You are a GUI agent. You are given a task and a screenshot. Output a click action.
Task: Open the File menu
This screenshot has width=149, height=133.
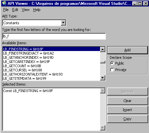[x=6, y=10]
